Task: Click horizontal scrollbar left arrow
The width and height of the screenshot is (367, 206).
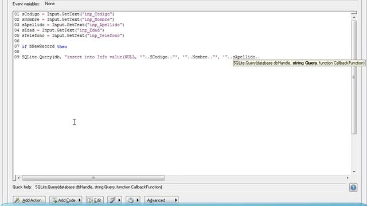Action: [x=19, y=178]
